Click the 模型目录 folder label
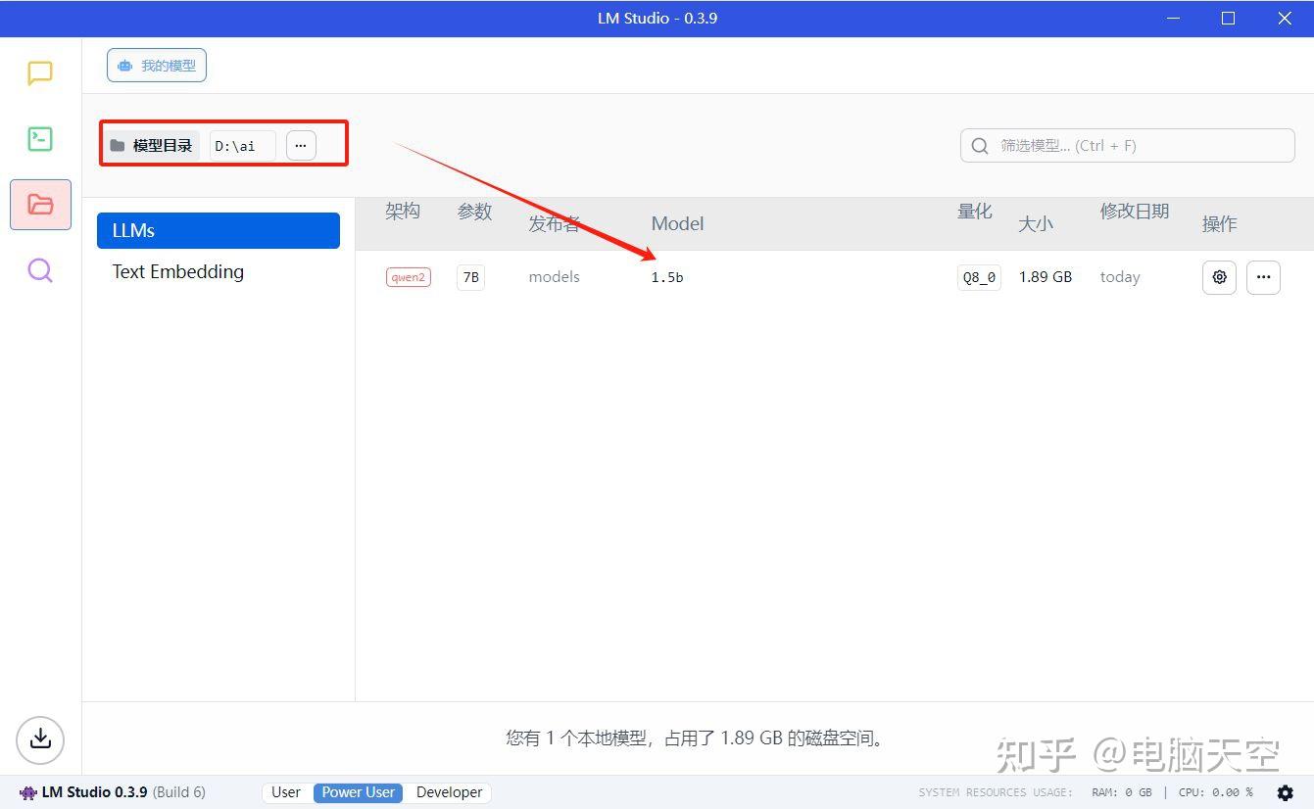Image resolution: width=1314 pixels, height=809 pixels. click(152, 146)
